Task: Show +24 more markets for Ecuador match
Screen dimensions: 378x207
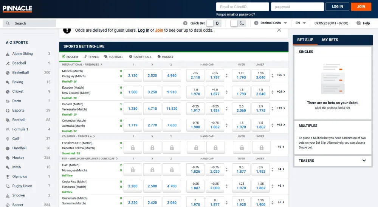Action: point(281,92)
